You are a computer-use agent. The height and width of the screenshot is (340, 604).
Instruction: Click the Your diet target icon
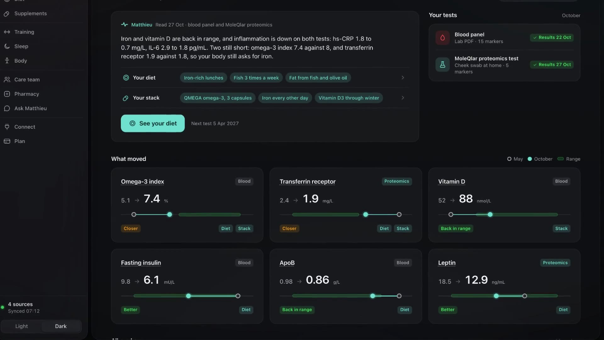(x=126, y=78)
